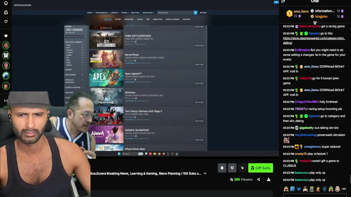Select the Simulation genre filter

69,53
